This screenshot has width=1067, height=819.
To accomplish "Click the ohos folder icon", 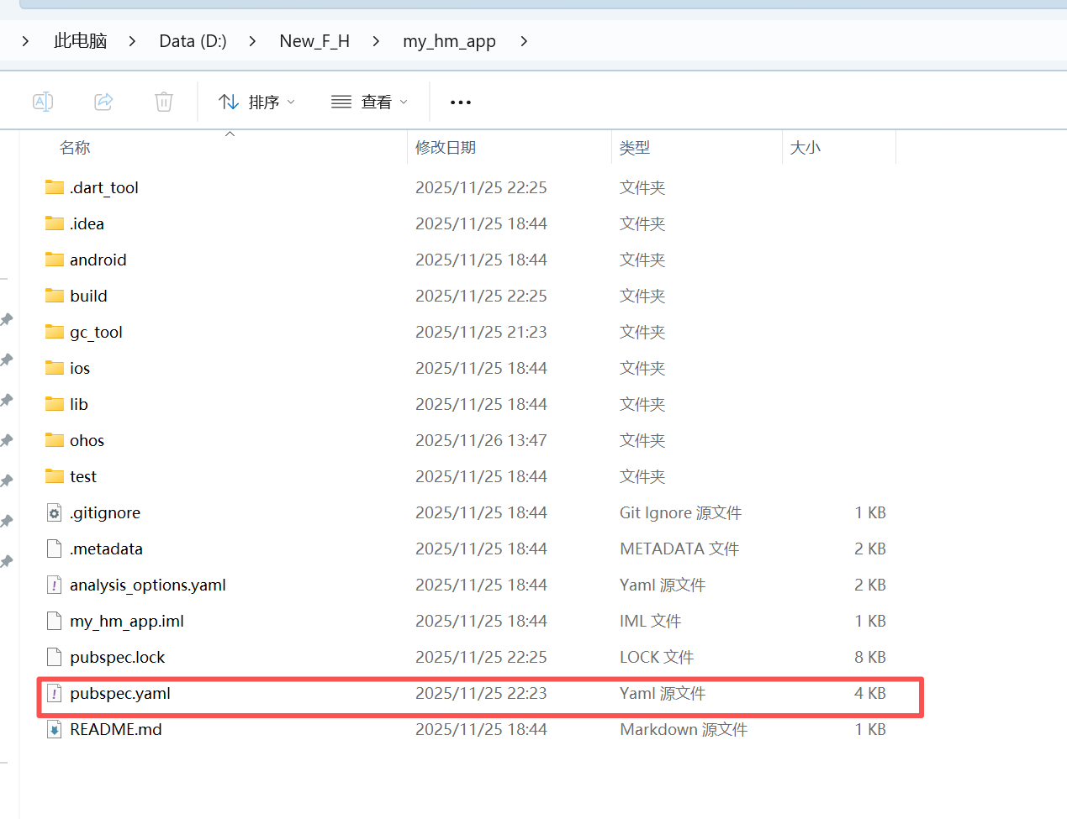I will point(53,439).
